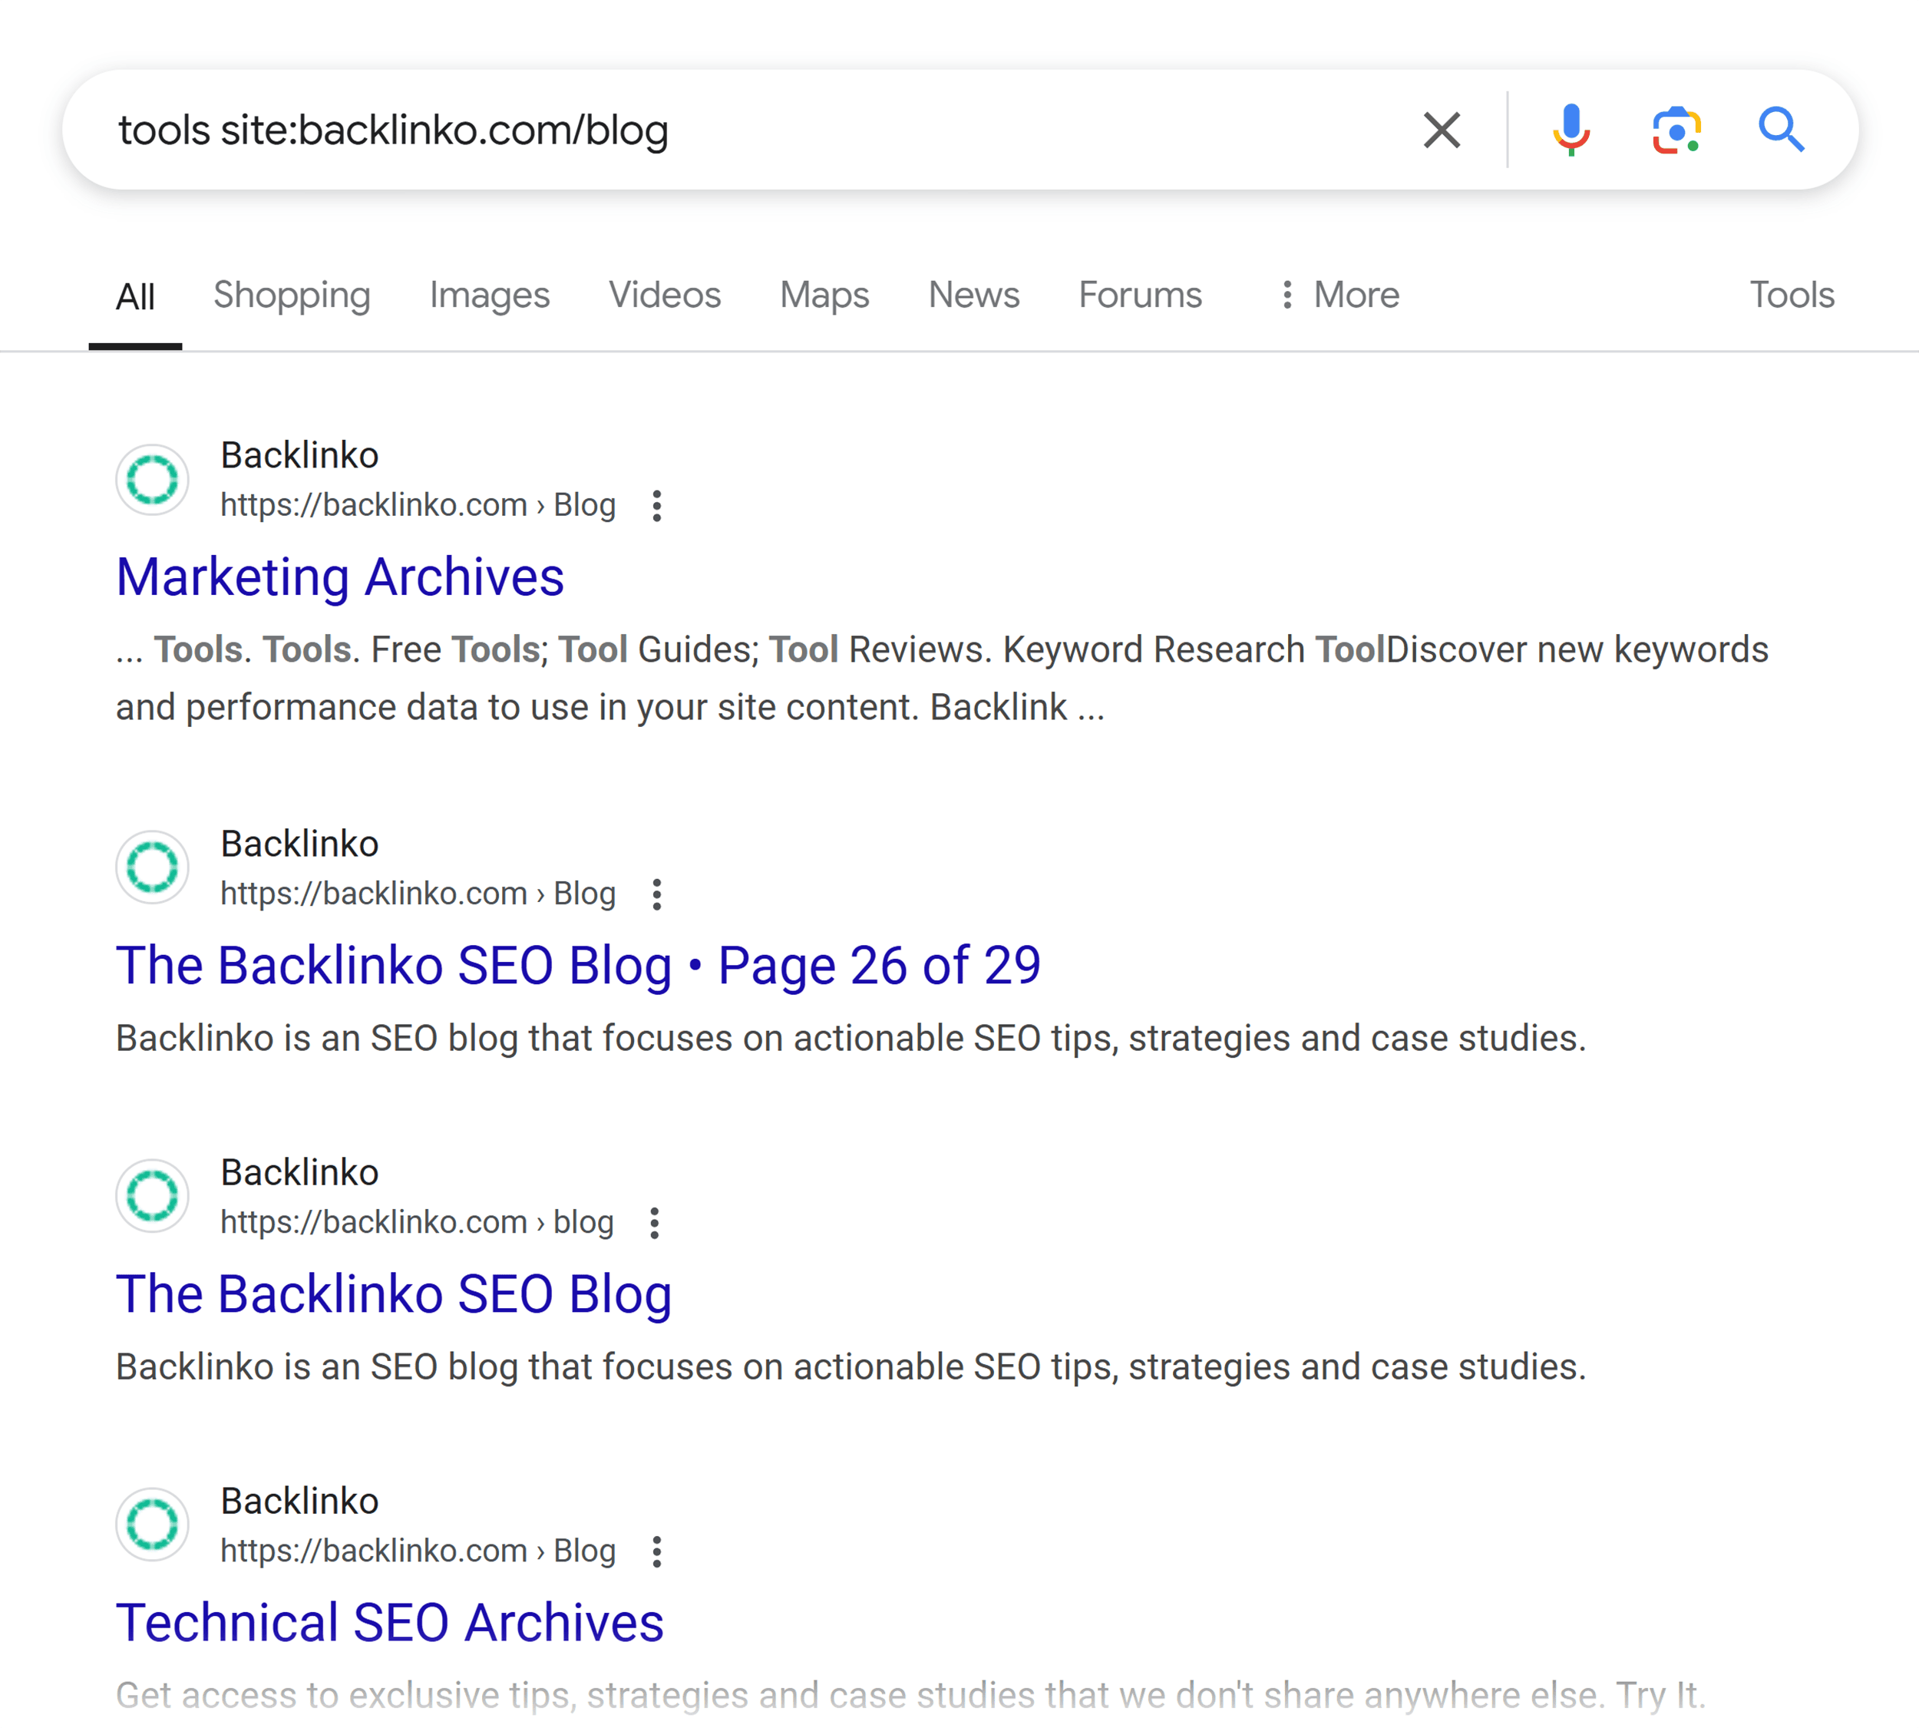Click the Backlinko site name above Technical SEO Archives

(x=299, y=1501)
